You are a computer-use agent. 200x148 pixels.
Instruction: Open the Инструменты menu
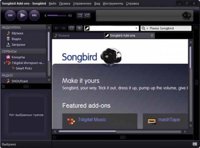(113, 4)
